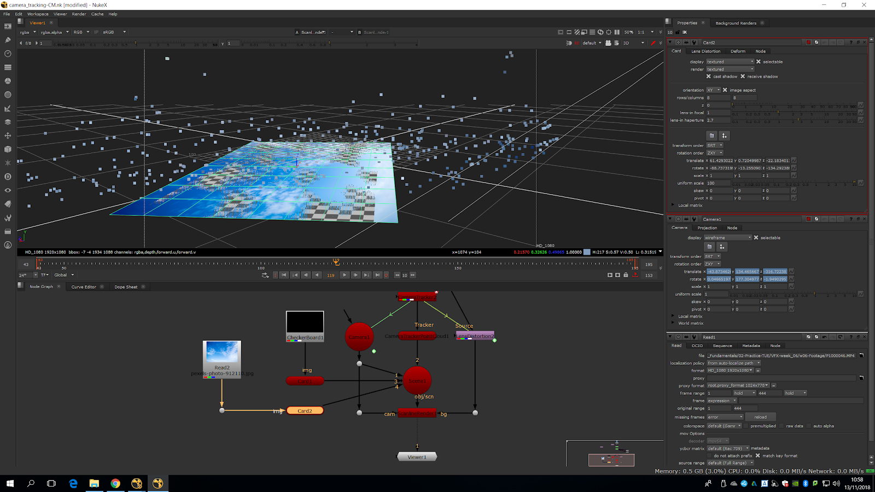The width and height of the screenshot is (875, 492).
Task: Toggle the image aspect checkbox
Action: coord(725,90)
